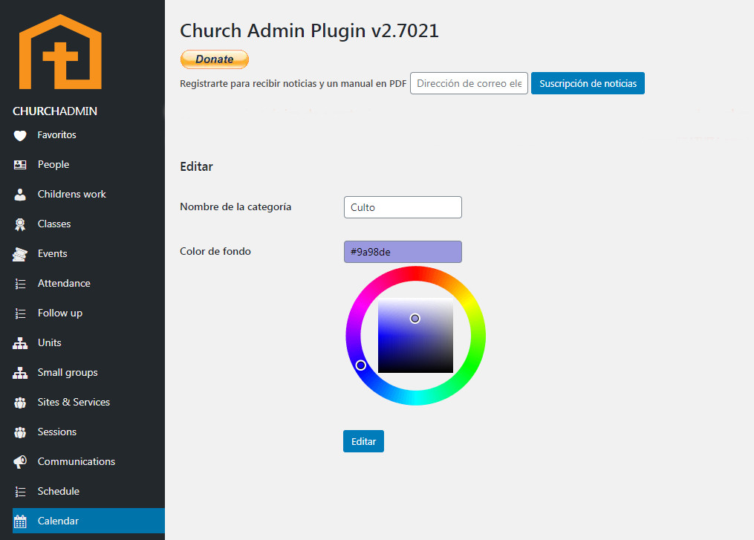Image resolution: width=754 pixels, height=540 pixels.
Task: Click the heart icon beside Favoritos
Action: click(x=21, y=135)
